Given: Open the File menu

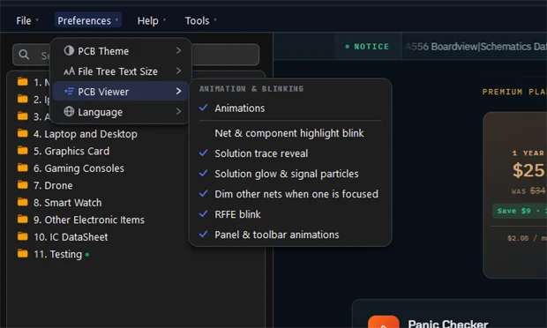Looking at the screenshot, I should pyautogui.click(x=26, y=20).
